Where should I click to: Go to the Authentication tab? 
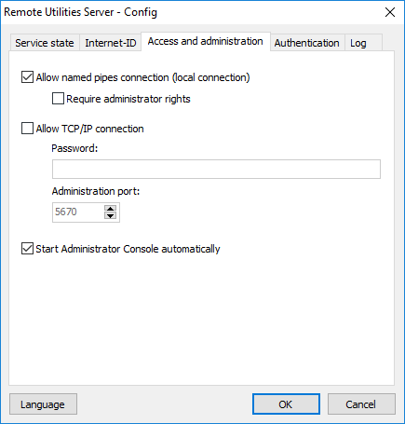306,43
